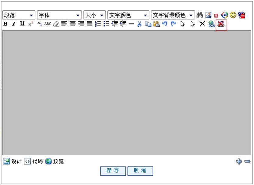Image resolution: width=254 pixels, height=185 pixels.
Task: Insert a numbered list
Action: pyautogui.click(x=98, y=24)
